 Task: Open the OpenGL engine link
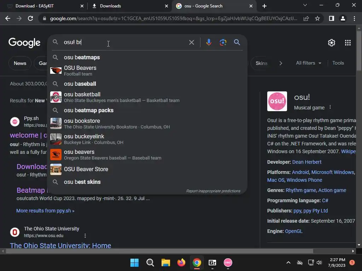(x=294, y=231)
